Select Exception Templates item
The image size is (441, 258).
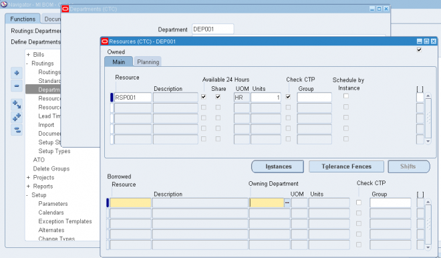click(65, 221)
